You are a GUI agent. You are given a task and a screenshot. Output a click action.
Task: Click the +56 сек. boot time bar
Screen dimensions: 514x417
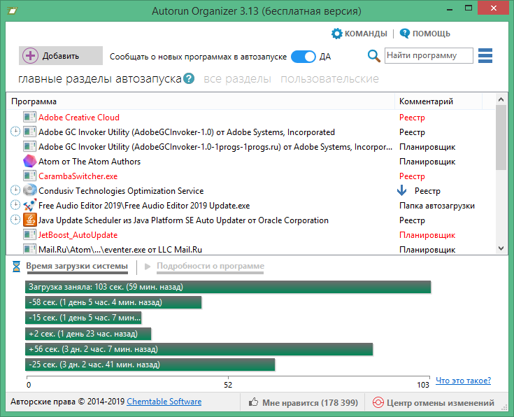point(199,349)
